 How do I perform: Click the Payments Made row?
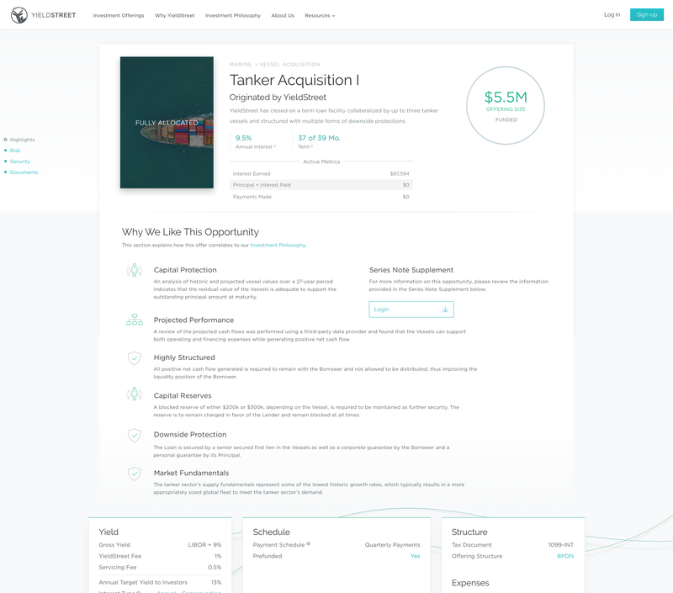coord(321,197)
